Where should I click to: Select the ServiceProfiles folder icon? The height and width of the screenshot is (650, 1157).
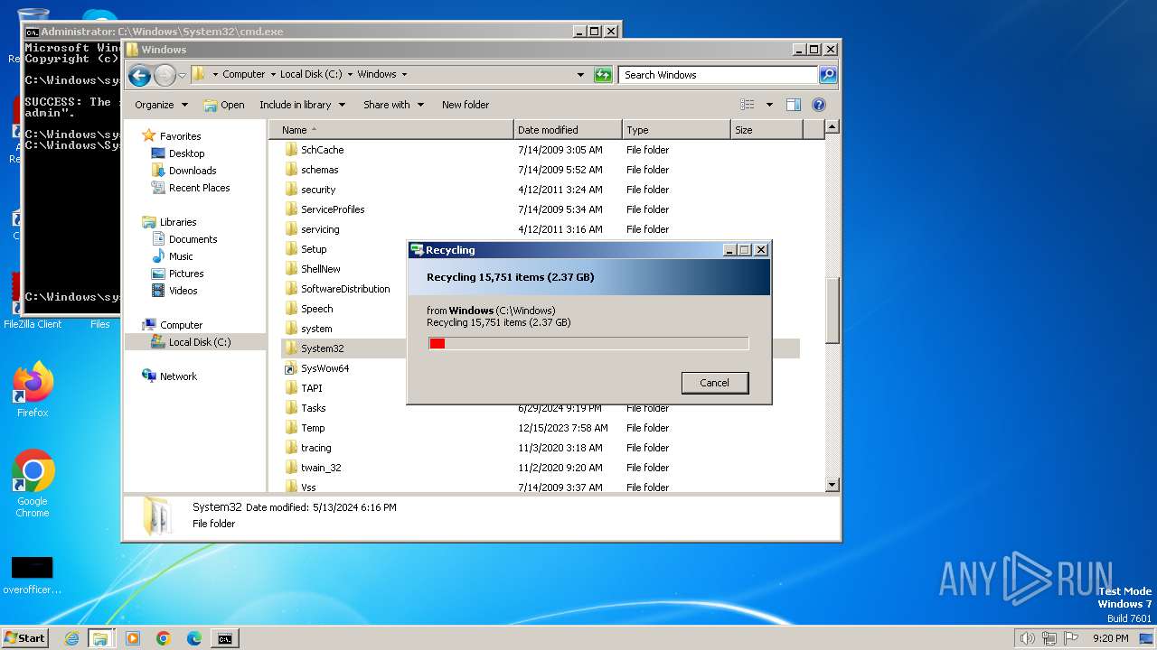[x=291, y=209]
